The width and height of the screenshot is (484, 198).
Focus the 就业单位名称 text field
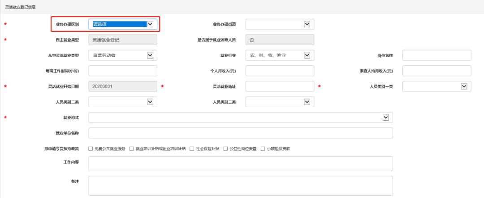(241, 133)
